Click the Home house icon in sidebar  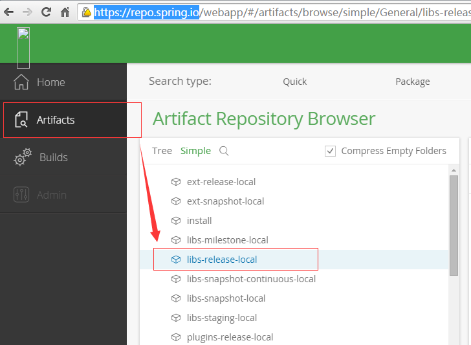[x=21, y=82]
